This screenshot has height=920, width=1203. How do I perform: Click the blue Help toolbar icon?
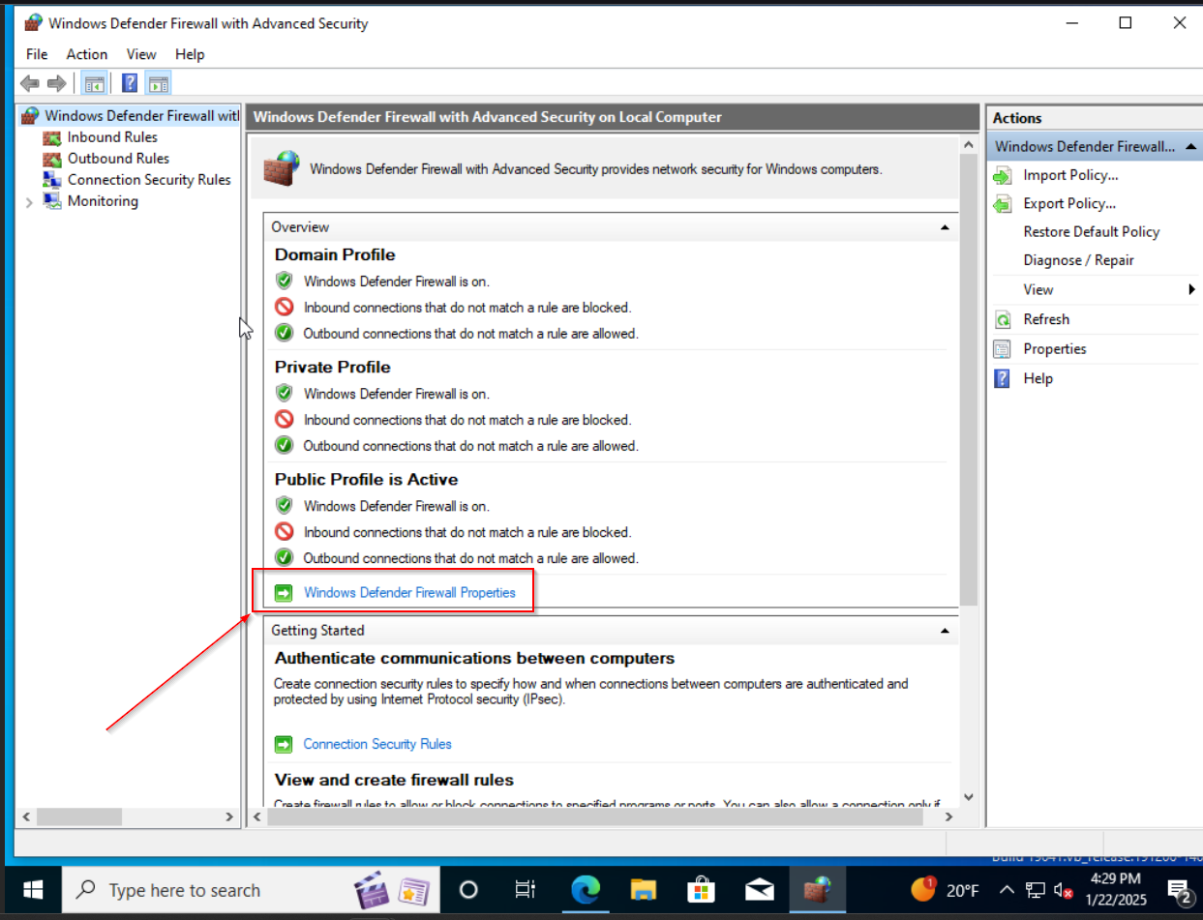pyautogui.click(x=130, y=83)
